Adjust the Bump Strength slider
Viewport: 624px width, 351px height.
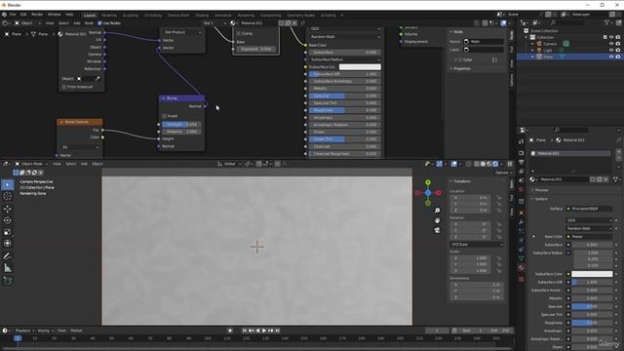point(181,125)
